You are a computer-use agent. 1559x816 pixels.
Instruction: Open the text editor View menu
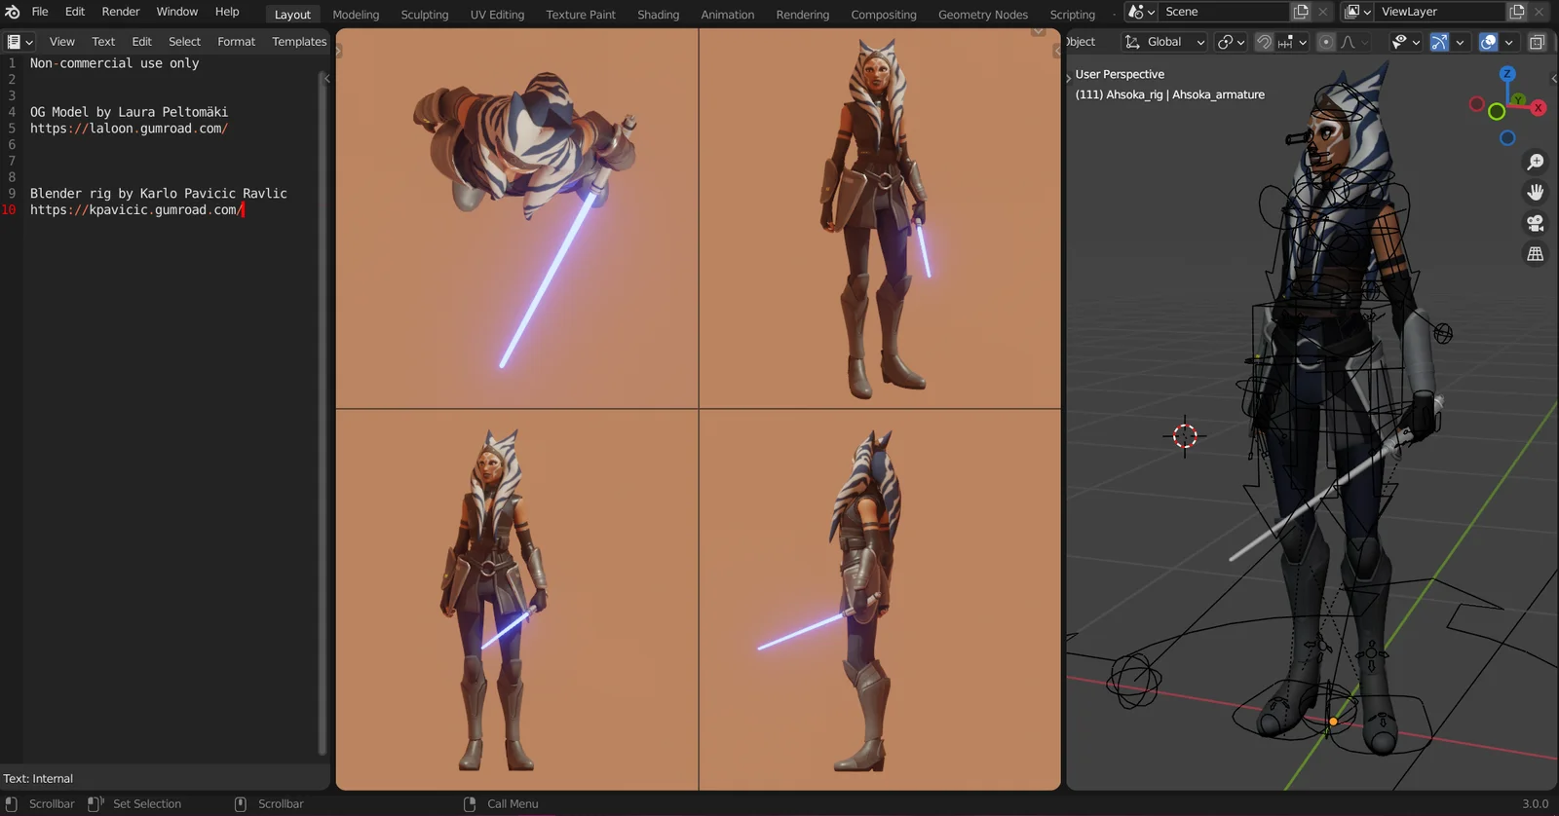(62, 42)
